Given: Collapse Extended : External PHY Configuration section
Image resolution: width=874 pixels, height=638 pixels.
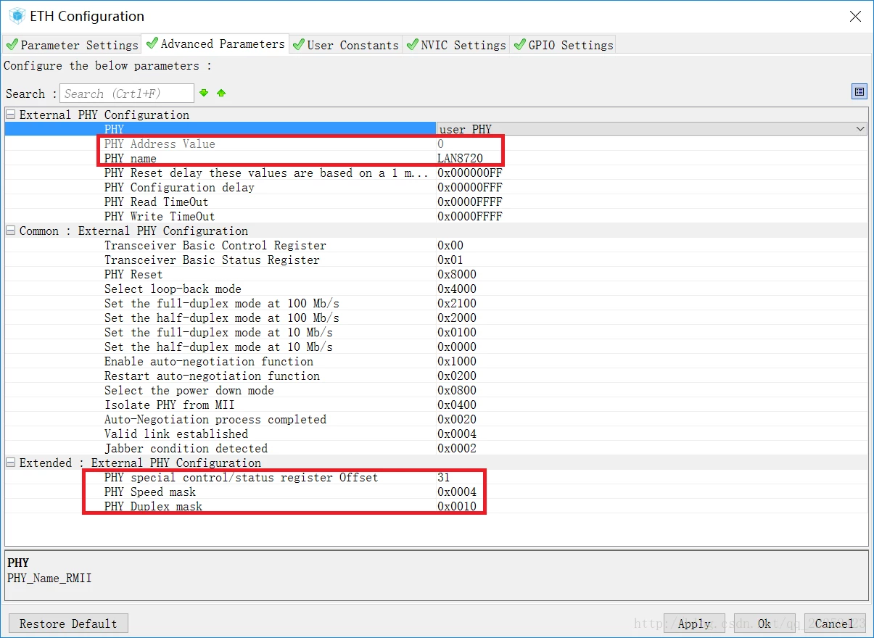Looking at the screenshot, I should coord(11,463).
